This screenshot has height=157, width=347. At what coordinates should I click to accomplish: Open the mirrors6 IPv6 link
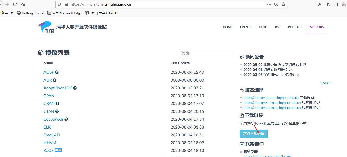(x=272, y=103)
